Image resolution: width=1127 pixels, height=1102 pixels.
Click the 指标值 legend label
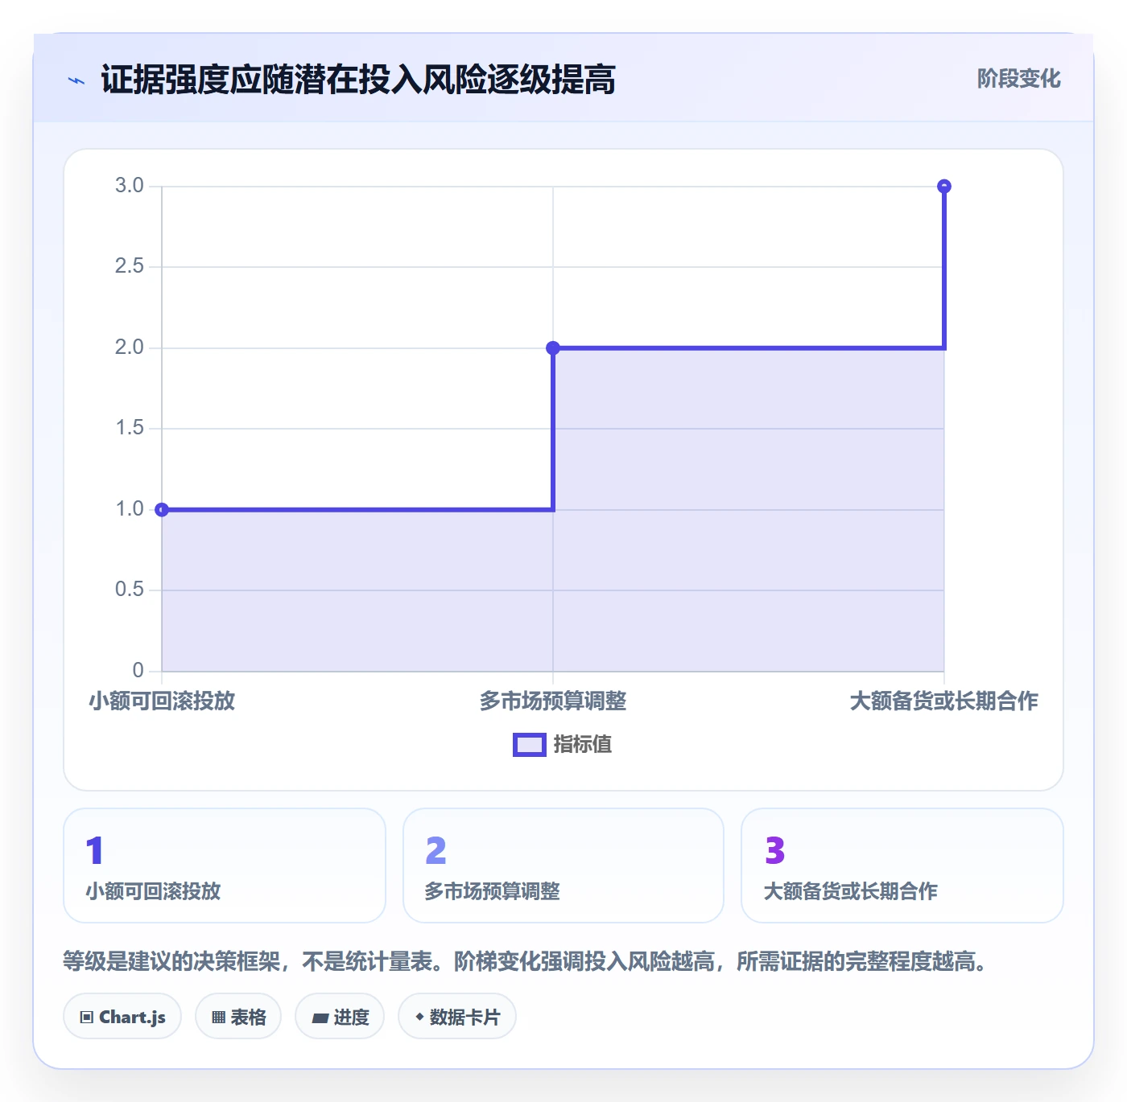[x=583, y=745]
